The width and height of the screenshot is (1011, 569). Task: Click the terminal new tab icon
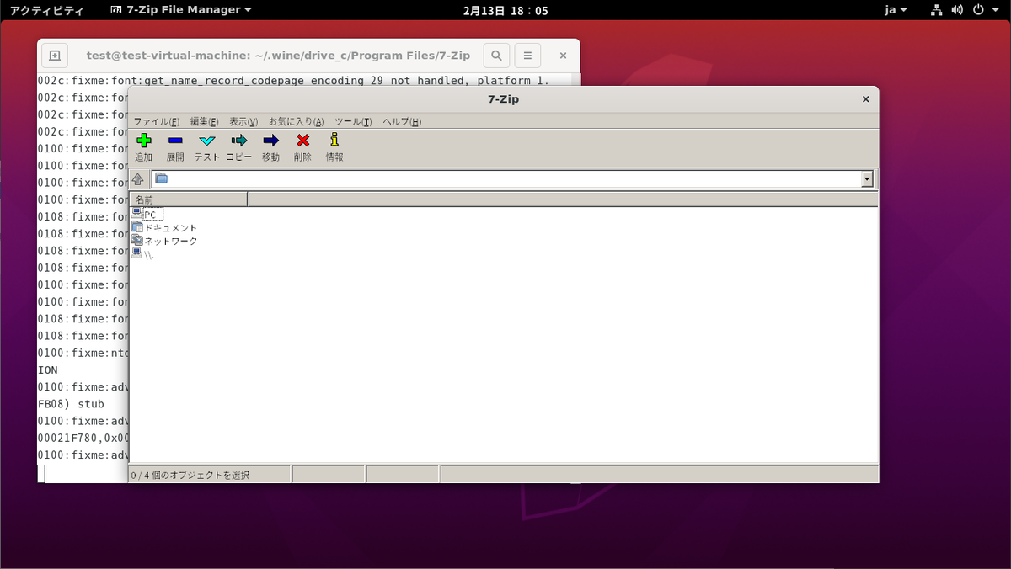pyautogui.click(x=55, y=56)
